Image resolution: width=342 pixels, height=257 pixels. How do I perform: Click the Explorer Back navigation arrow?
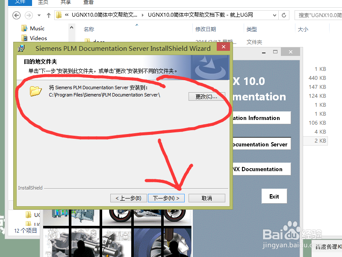[16, 15]
